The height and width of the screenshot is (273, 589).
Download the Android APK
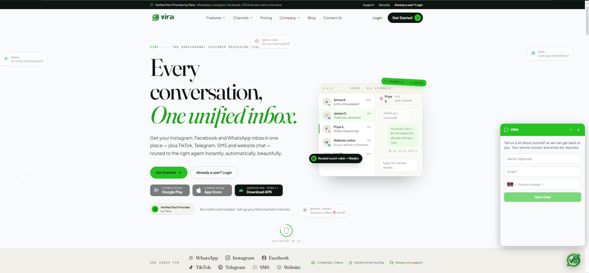click(x=259, y=190)
